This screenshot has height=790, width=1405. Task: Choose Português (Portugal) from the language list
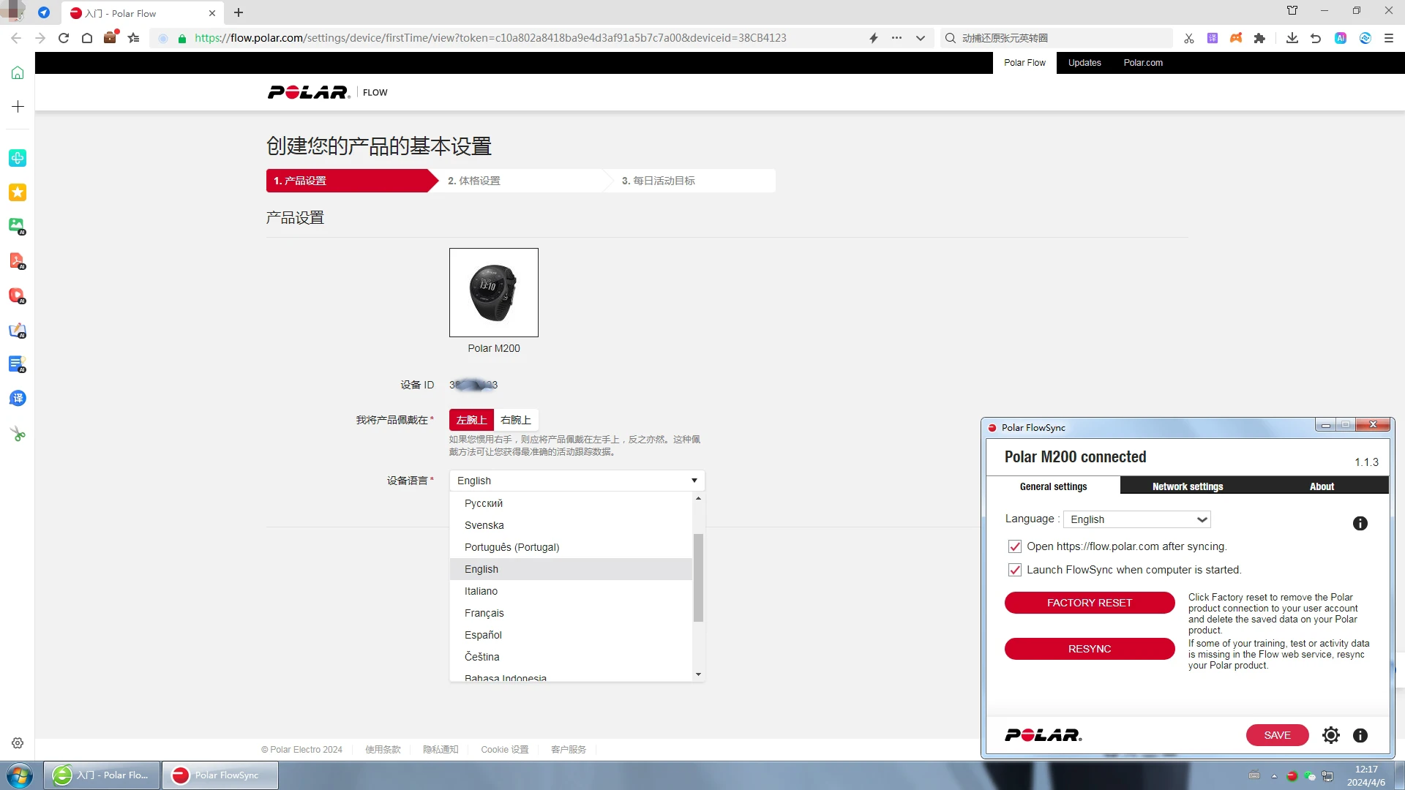pos(571,547)
